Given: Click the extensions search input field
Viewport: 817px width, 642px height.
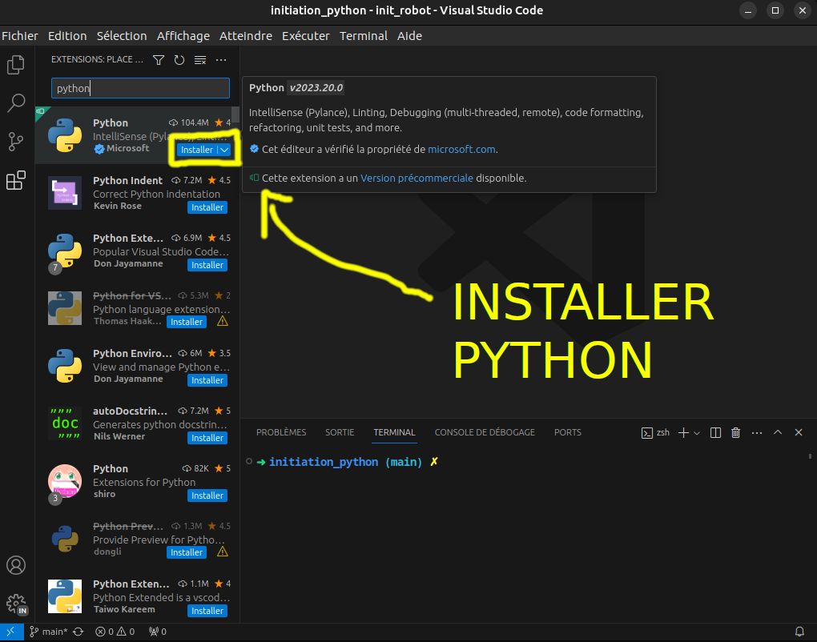Looking at the screenshot, I should (x=140, y=88).
